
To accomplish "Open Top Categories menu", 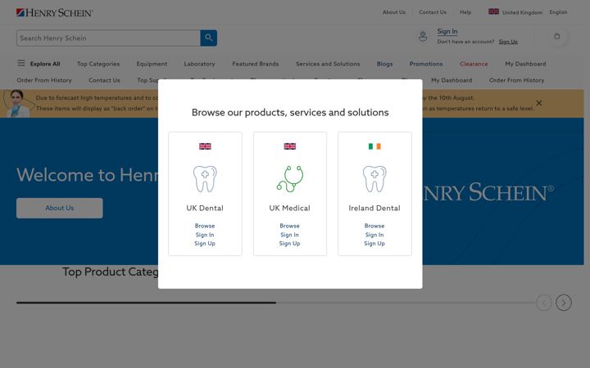I will [x=98, y=64].
